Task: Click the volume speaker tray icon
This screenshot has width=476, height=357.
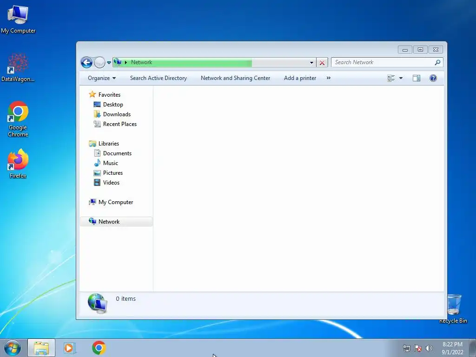Action: [429, 348]
